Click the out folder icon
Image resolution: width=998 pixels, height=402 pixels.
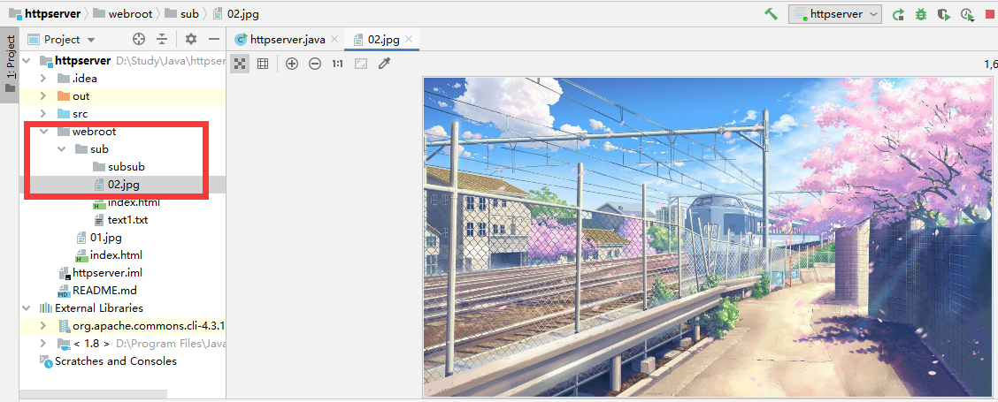[63, 96]
